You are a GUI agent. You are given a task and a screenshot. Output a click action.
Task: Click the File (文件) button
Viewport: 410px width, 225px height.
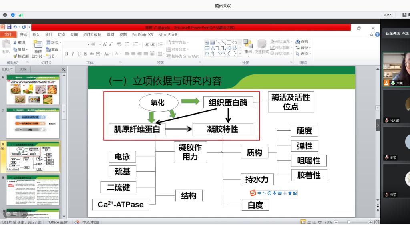tap(8, 35)
